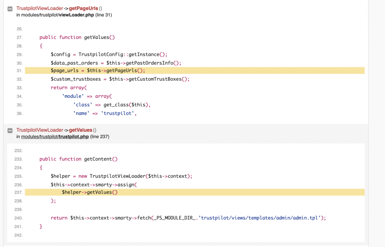Select the highlighted $helper->getValues() line
Screen dimensions: 385x247
89,192
